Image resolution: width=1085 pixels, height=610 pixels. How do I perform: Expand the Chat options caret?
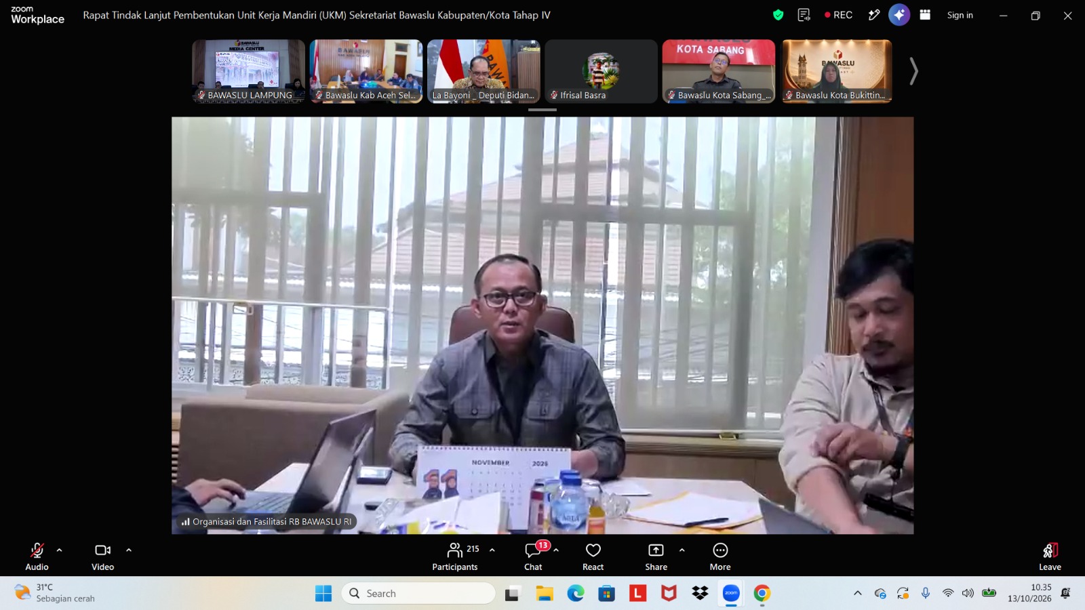[x=556, y=550]
